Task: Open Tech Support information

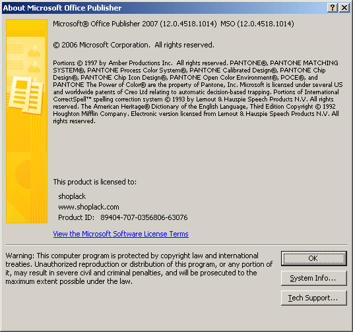Action: point(314,298)
